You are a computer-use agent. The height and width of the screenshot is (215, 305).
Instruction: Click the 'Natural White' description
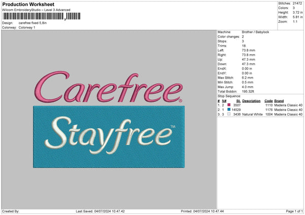pos(253,115)
